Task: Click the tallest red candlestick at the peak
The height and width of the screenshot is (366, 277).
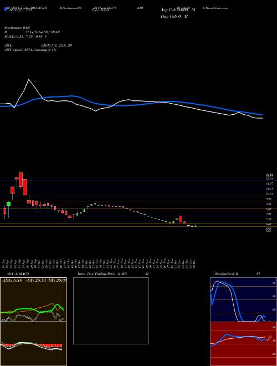Action: pyautogui.click(x=20, y=180)
